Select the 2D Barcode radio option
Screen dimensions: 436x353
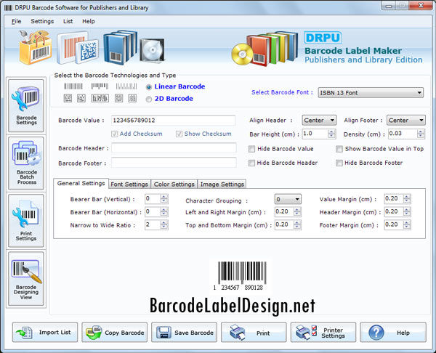point(150,99)
